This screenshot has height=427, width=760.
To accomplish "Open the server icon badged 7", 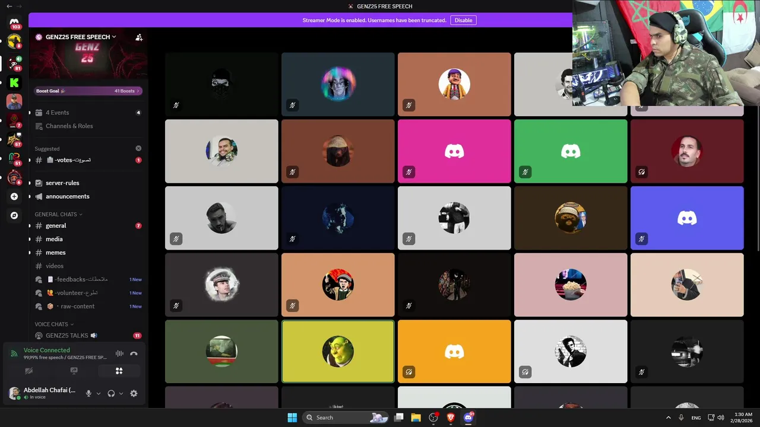I will pyautogui.click(x=14, y=121).
